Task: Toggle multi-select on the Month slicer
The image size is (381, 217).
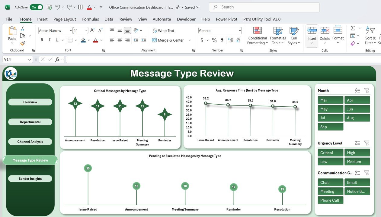Action: 357,90
